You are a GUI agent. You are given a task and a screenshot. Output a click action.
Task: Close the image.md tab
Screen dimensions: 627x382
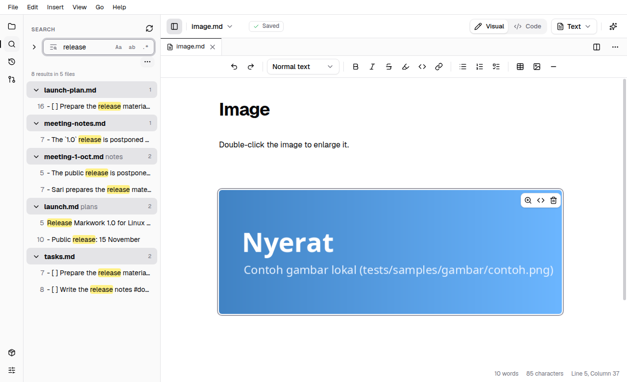[x=213, y=47]
